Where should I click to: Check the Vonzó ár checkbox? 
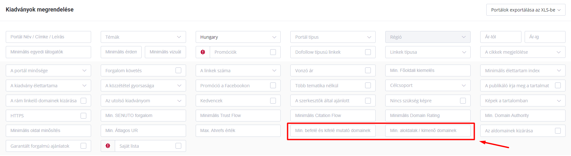[368, 70]
